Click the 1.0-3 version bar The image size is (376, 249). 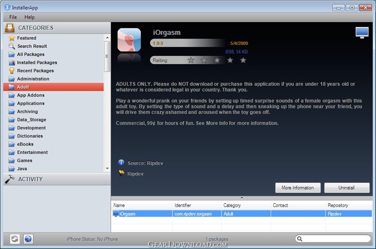[187, 43]
